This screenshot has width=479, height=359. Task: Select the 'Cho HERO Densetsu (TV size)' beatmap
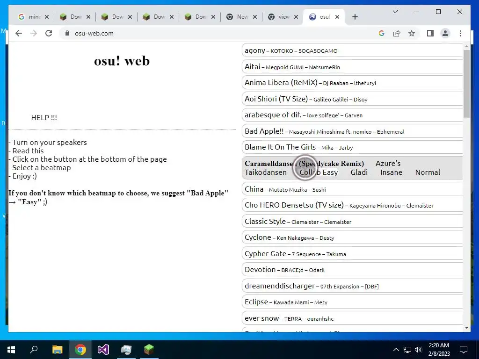(x=352, y=205)
